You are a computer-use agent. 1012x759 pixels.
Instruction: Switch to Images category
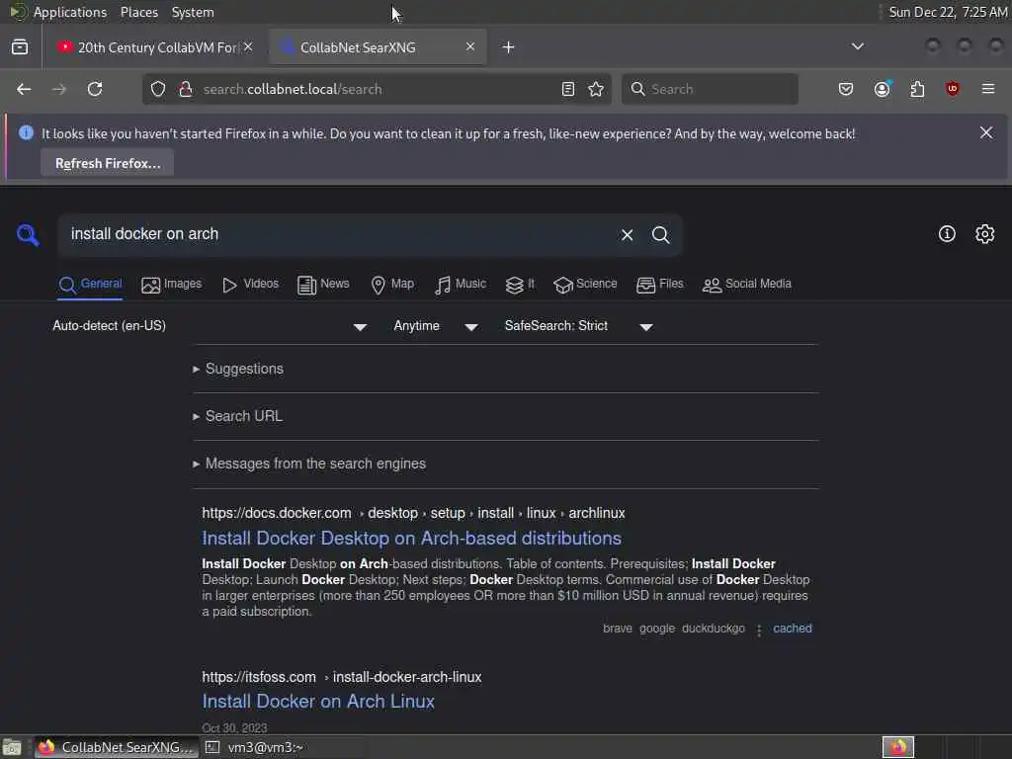click(x=171, y=284)
